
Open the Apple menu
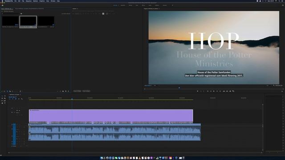2,1
